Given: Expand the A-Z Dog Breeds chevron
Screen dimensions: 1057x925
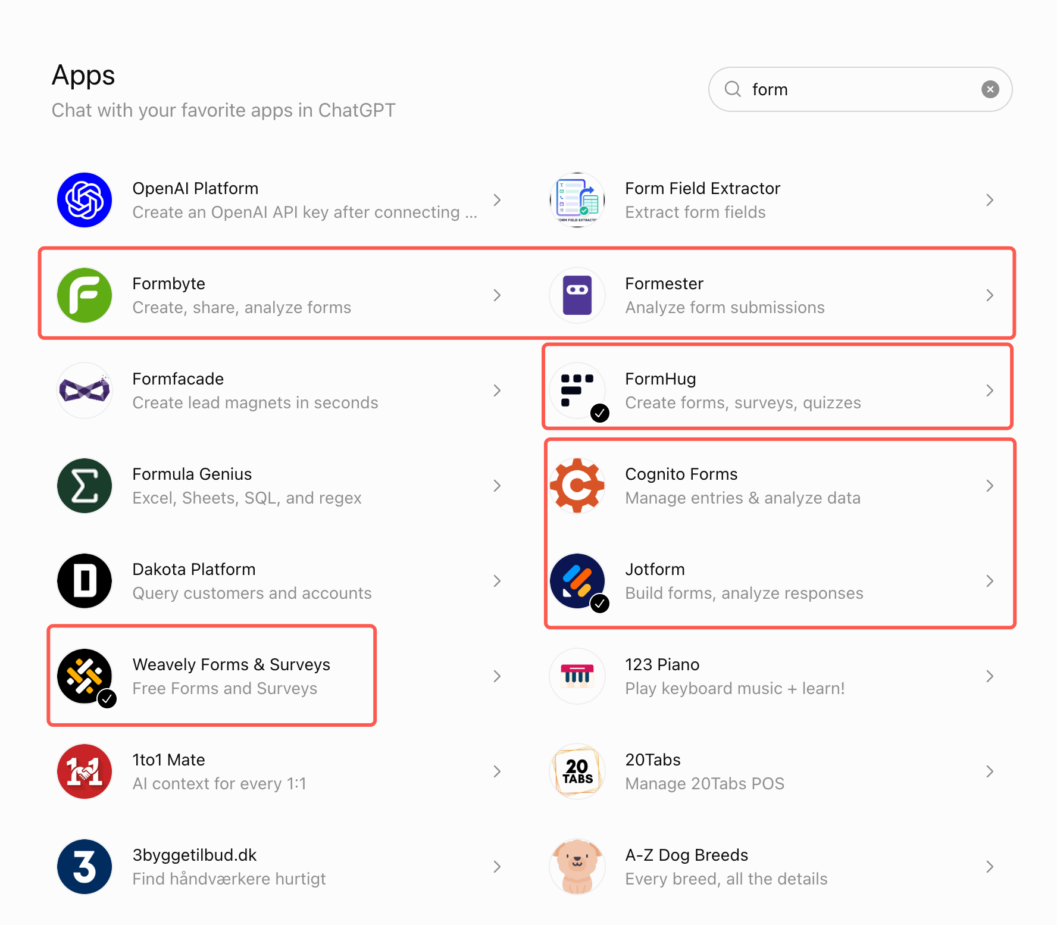Looking at the screenshot, I should (x=990, y=867).
